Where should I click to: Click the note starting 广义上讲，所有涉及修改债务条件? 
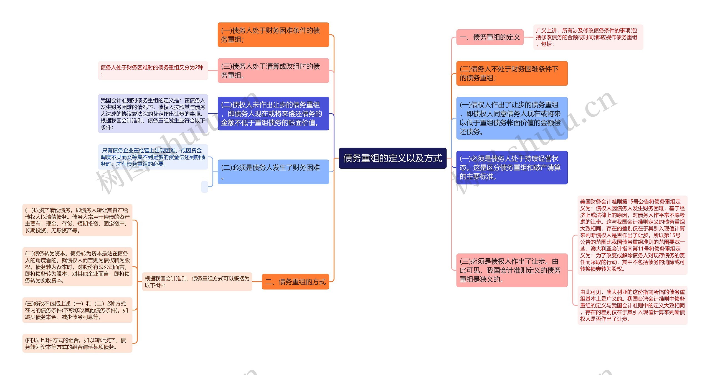[x=588, y=37]
